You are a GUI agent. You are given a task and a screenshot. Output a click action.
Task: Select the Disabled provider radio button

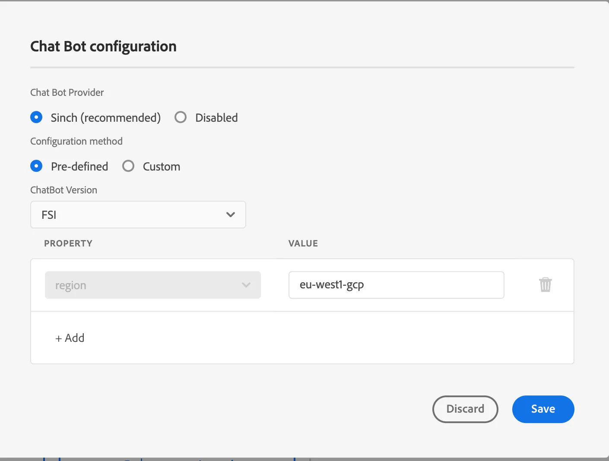[181, 117]
